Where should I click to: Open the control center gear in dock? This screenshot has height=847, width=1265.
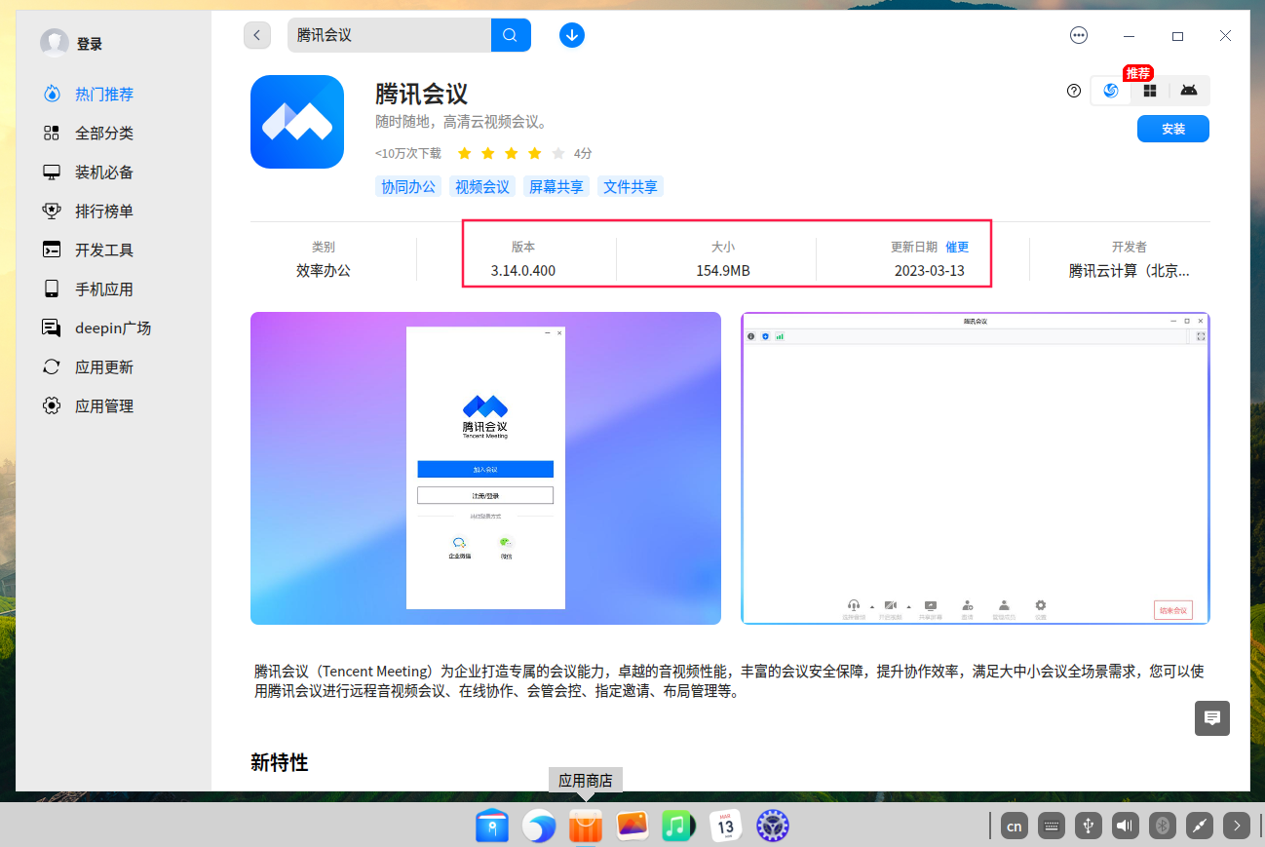coord(773,827)
